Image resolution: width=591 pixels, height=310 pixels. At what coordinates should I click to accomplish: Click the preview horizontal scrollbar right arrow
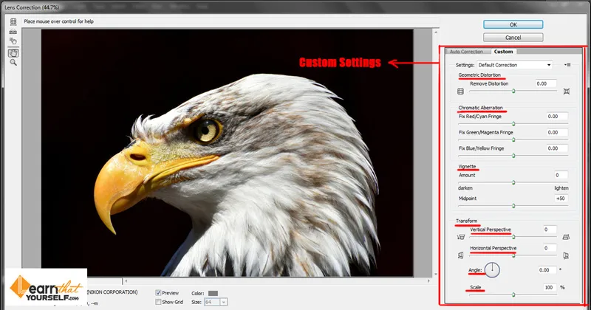[428, 280]
